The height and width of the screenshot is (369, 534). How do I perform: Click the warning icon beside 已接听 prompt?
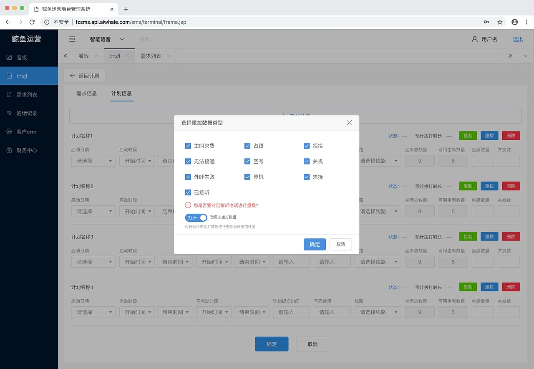tap(188, 205)
